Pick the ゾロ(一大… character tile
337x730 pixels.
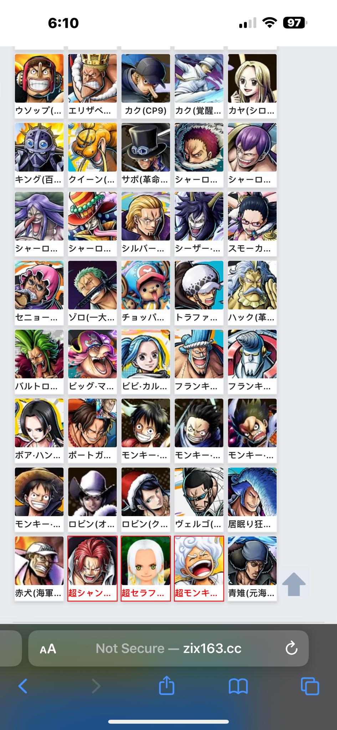click(x=92, y=293)
